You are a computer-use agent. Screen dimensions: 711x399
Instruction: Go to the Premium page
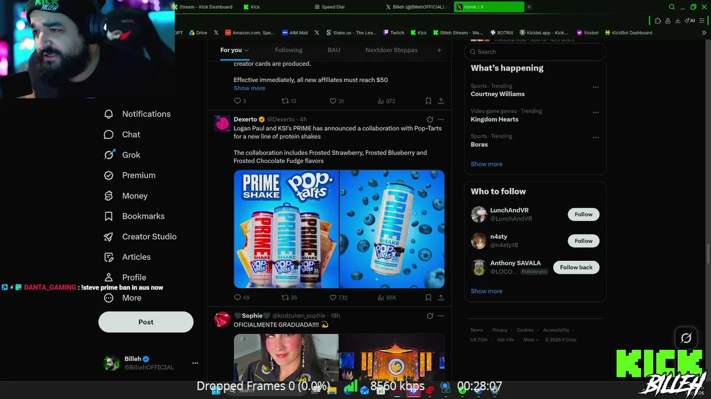pyautogui.click(x=130, y=175)
